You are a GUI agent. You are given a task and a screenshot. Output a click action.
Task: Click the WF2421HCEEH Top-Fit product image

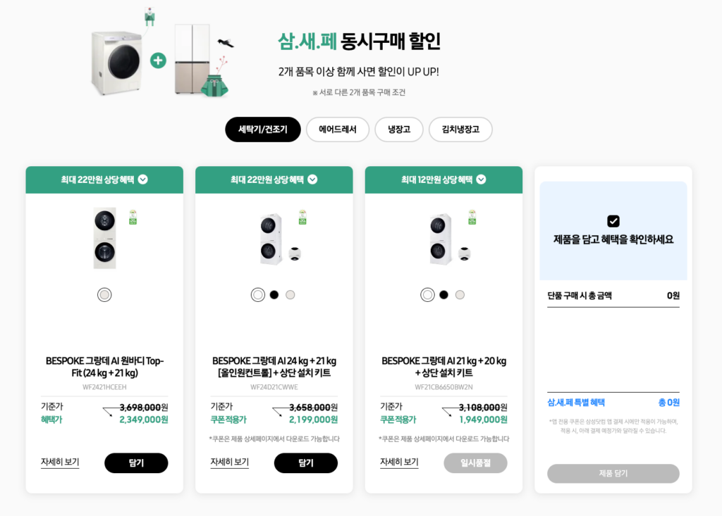(x=104, y=238)
